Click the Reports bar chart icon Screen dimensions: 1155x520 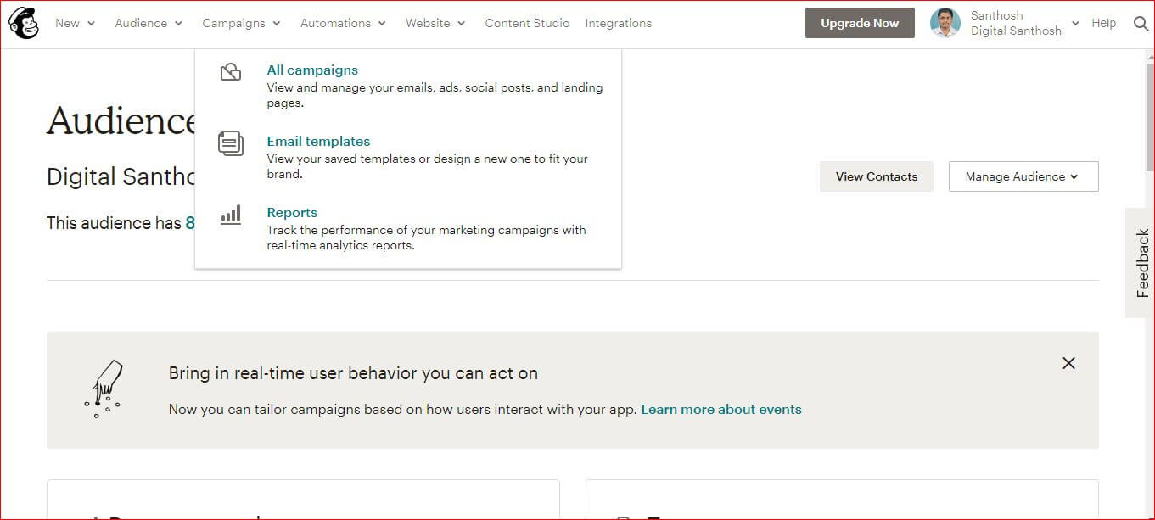pos(230,215)
